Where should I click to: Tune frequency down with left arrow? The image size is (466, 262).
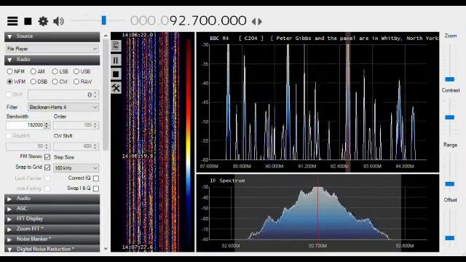(253, 21)
